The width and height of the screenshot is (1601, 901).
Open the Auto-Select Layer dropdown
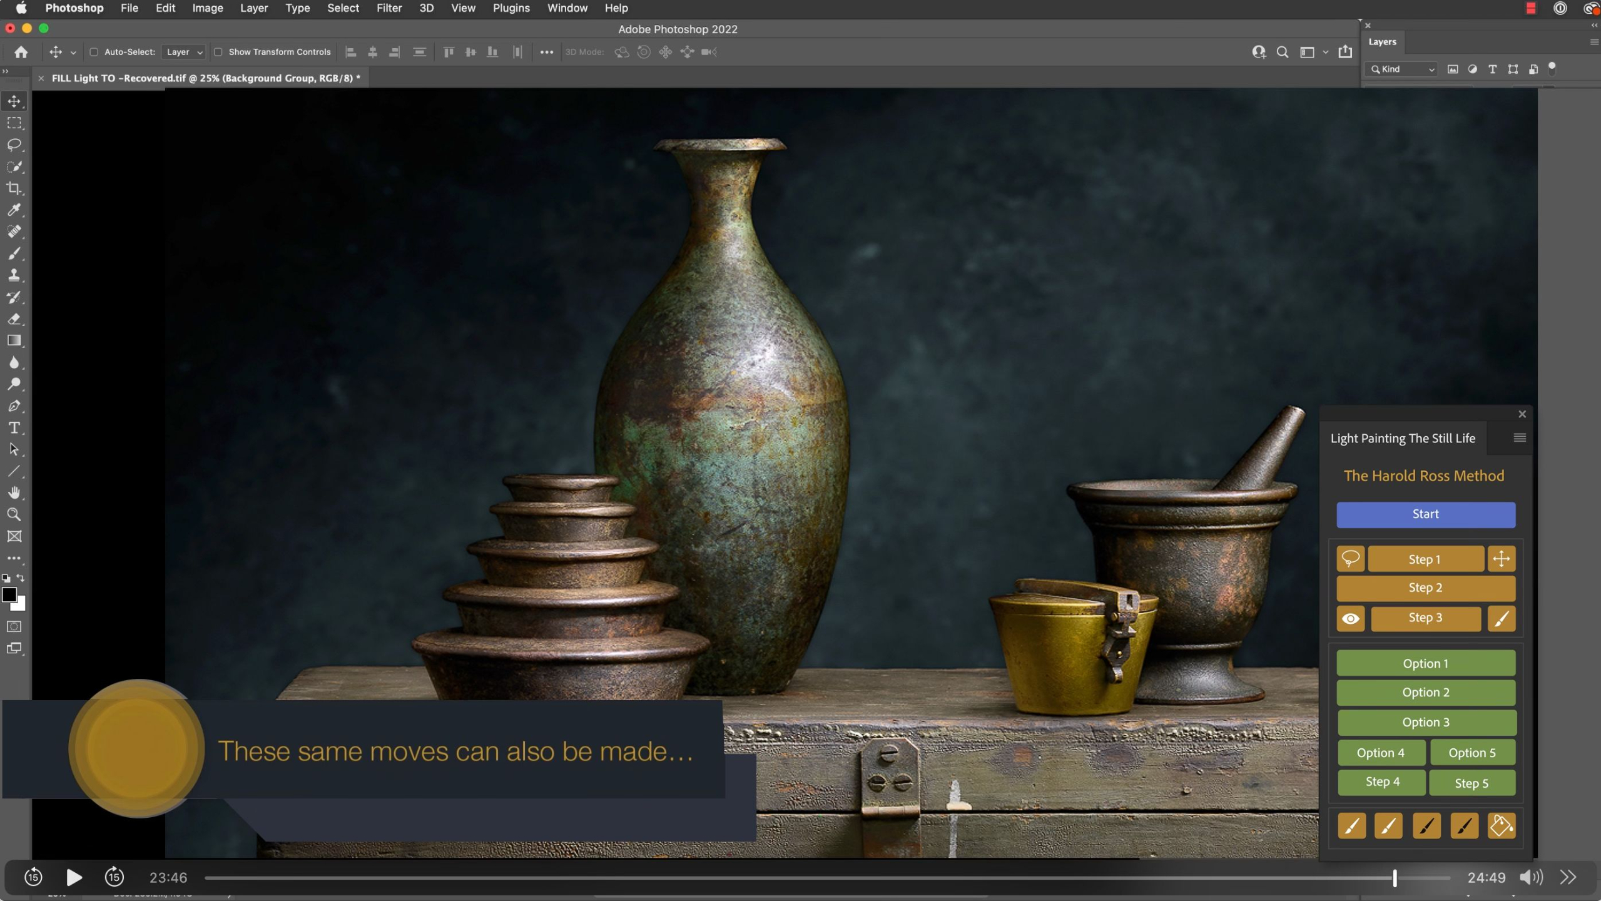pos(183,52)
